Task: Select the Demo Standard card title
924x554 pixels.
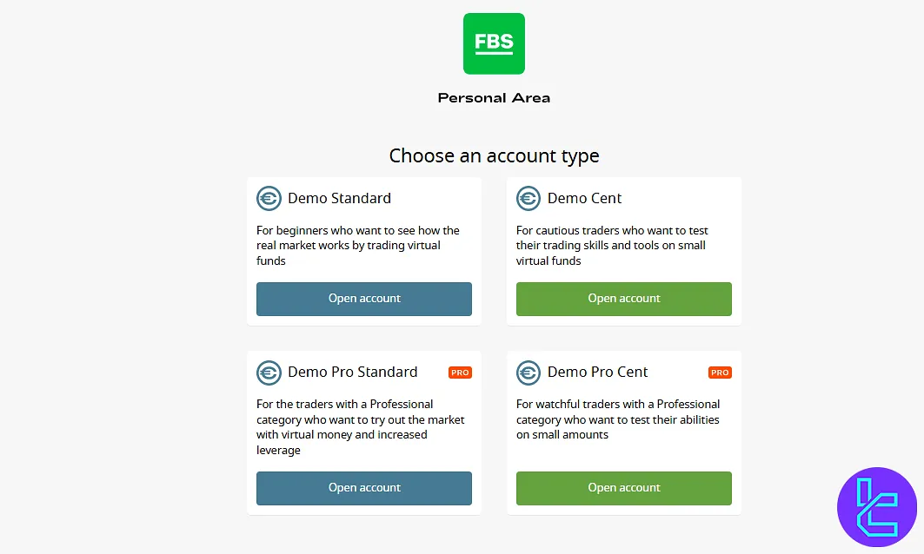Action: pos(339,198)
